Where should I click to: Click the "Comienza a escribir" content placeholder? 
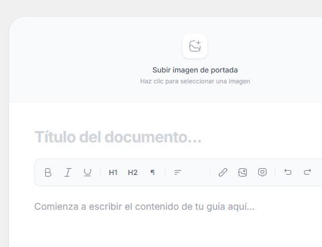pos(145,207)
